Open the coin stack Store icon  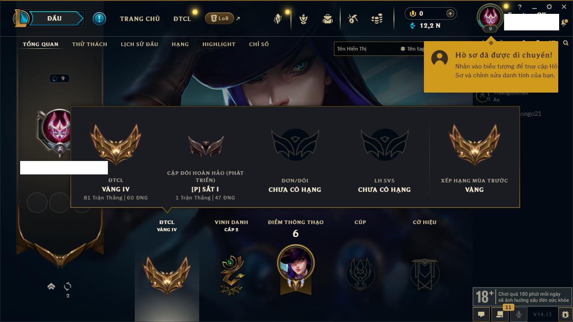tap(377, 19)
